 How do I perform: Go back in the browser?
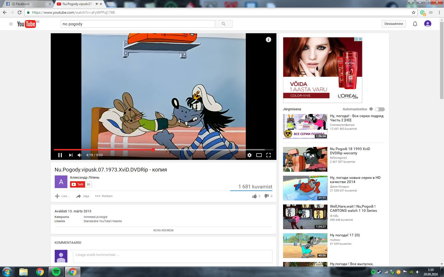(x=5, y=12)
